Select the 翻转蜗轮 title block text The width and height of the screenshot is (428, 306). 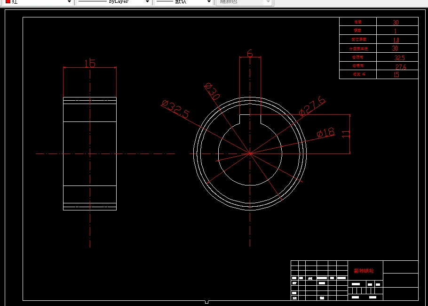tap(364, 271)
